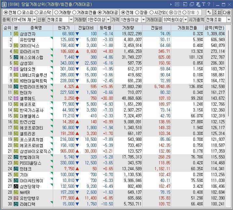Click the 신 badge icon on 삼성전자 row
233x210 pixels.
pyautogui.click(x=16, y=34)
